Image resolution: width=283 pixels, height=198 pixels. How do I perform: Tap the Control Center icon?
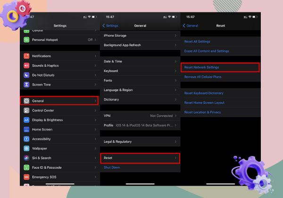click(26, 110)
